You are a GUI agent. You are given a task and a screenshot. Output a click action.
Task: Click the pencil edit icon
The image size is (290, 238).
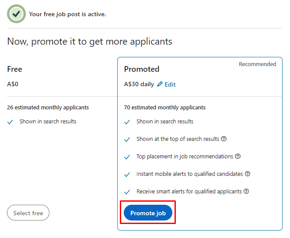click(x=160, y=84)
